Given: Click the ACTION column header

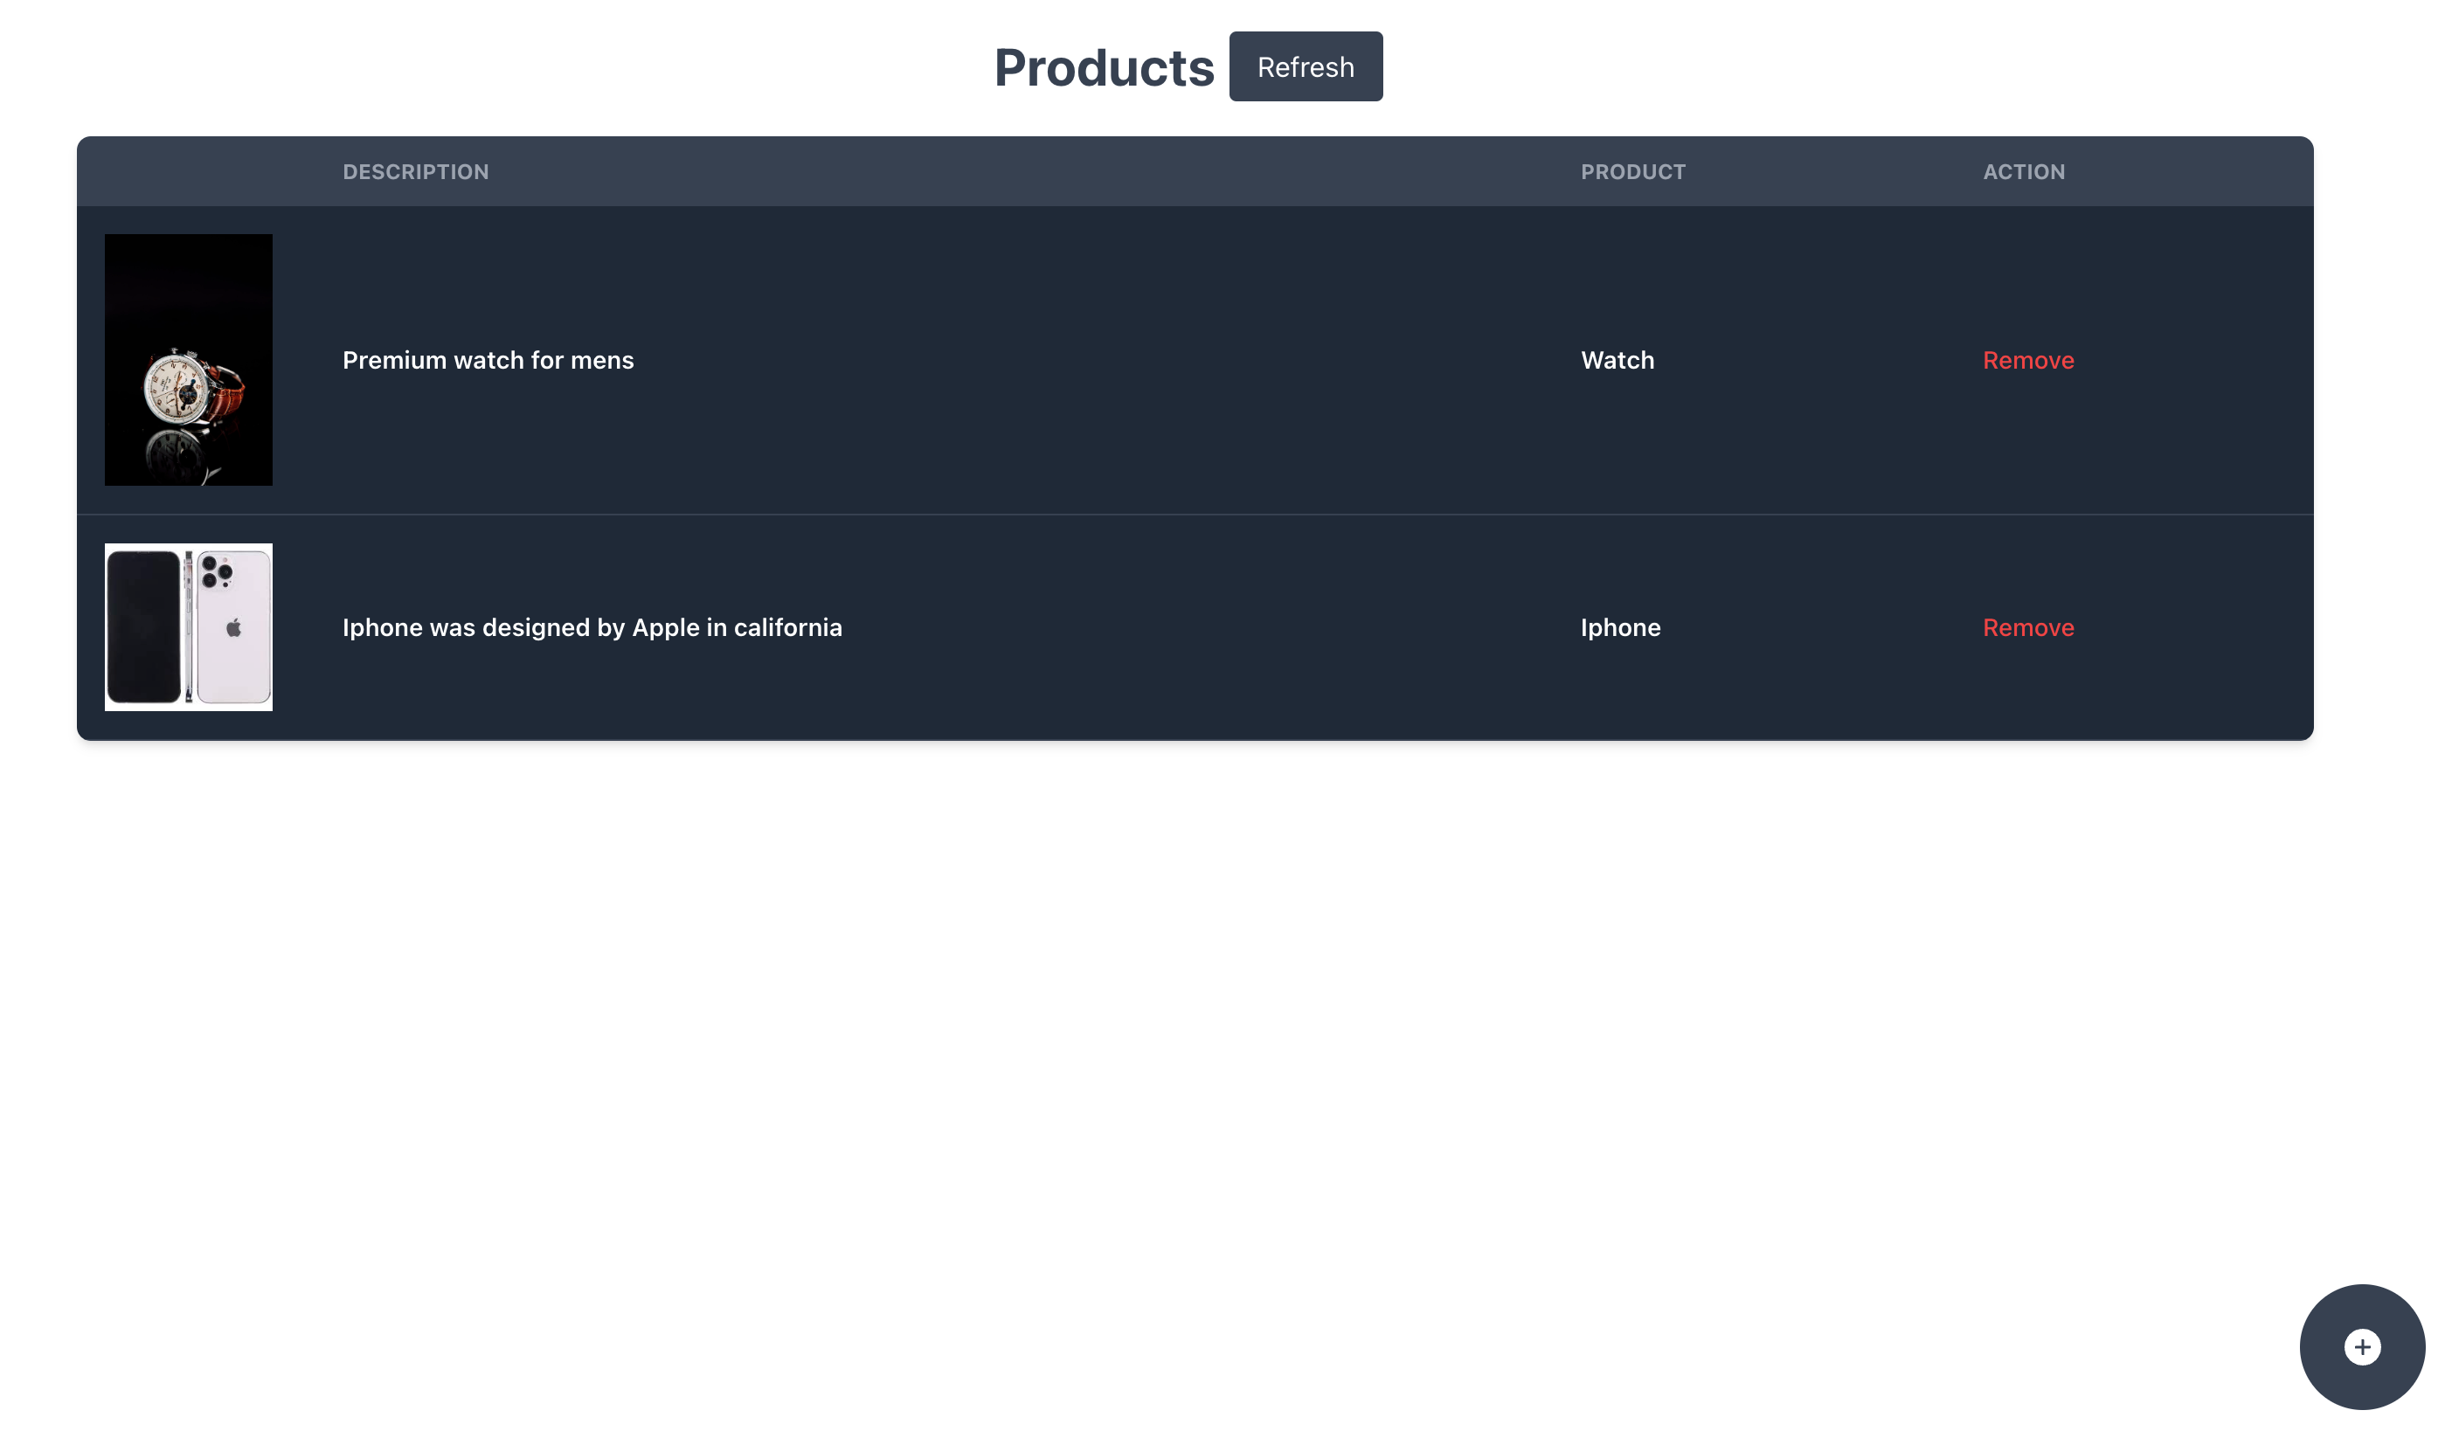Looking at the screenshot, I should [2024, 172].
